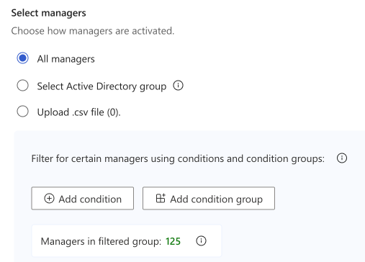
Task: Select the Upload .csv file option
Action: pos(22,112)
